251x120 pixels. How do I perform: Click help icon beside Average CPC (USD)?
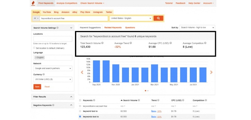(171, 43)
